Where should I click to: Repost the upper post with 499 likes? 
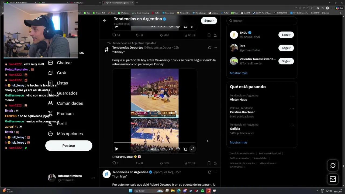coord(139,35)
